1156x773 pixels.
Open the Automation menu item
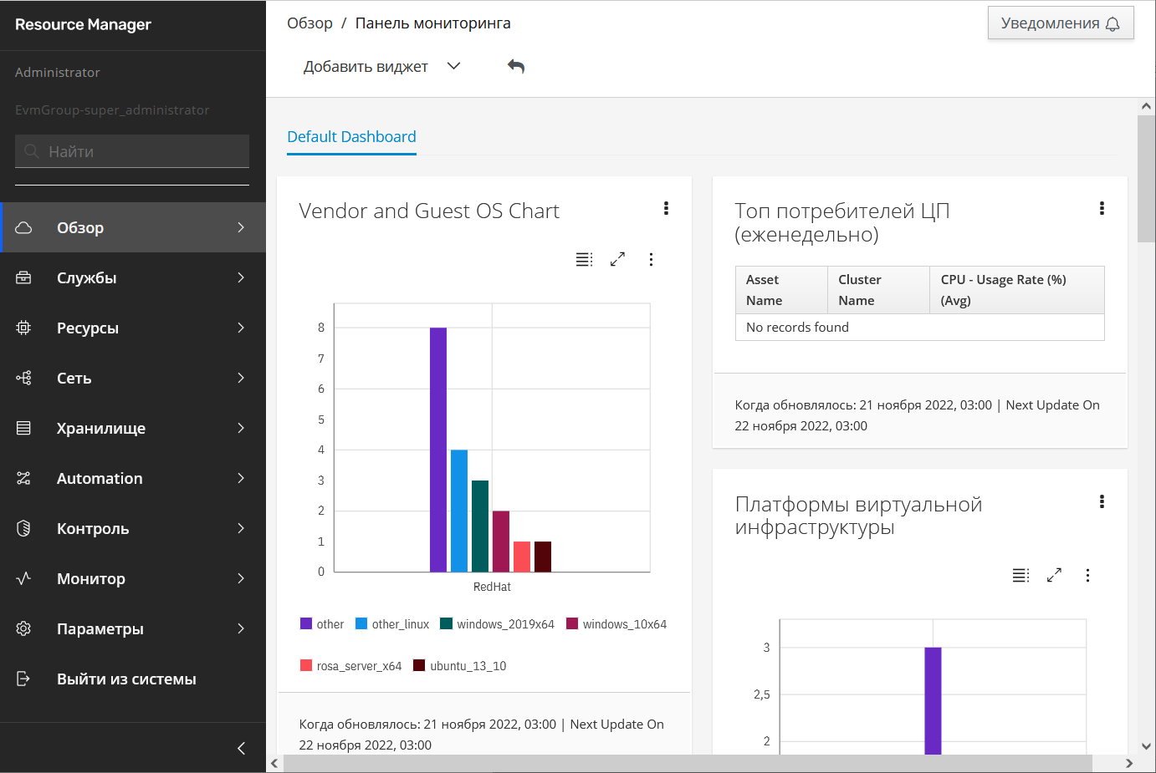tap(133, 478)
